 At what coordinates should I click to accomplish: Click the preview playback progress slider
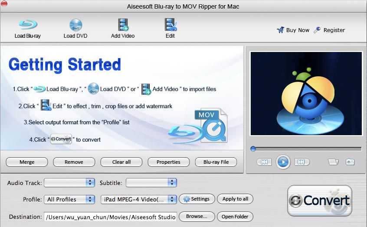coord(306,149)
